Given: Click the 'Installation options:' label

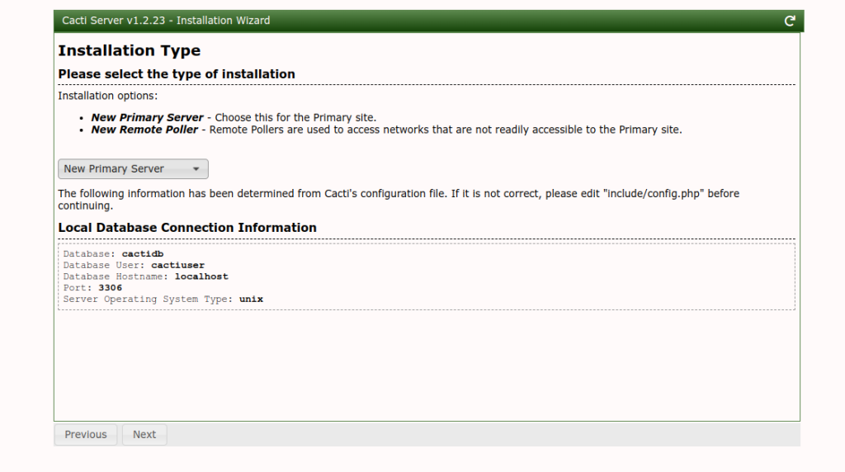Looking at the screenshot, I should (108, 96).
